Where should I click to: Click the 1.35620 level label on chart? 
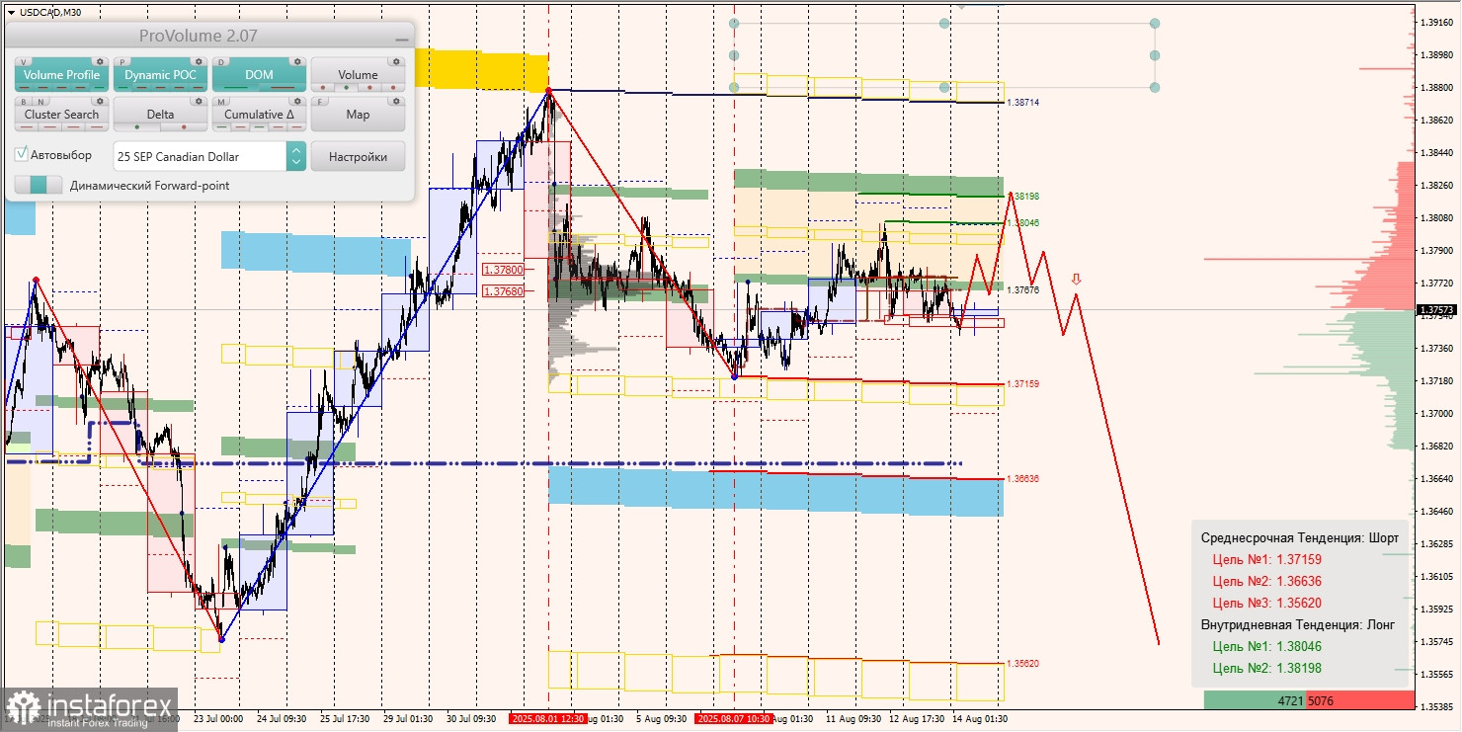1022,664
